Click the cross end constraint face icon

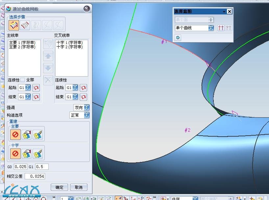[84, 97]
